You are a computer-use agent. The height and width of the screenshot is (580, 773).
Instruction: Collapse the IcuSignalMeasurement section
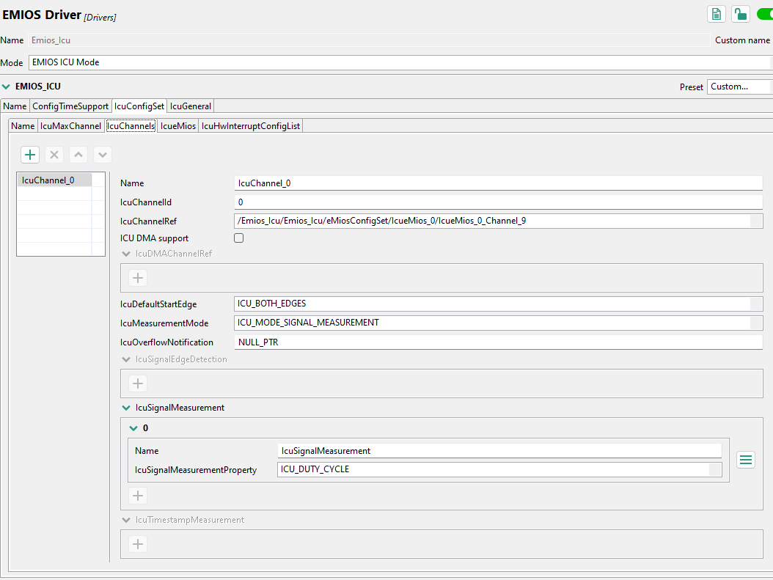click(x=126, y=408)
